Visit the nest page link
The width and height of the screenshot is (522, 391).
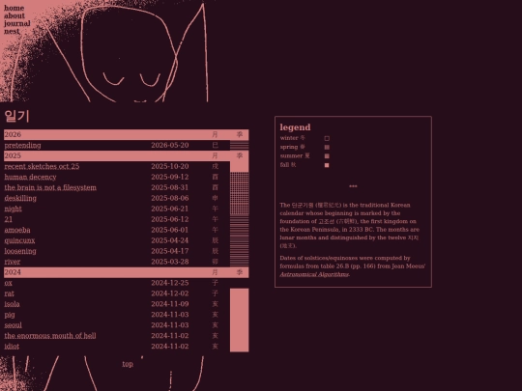12,31
